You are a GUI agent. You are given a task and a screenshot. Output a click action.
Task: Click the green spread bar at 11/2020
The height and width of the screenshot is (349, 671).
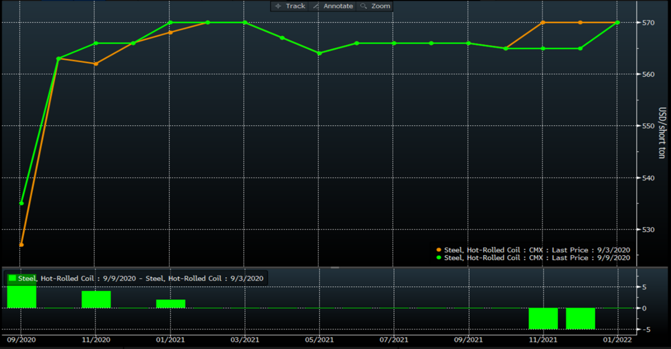tap(96, 299)
